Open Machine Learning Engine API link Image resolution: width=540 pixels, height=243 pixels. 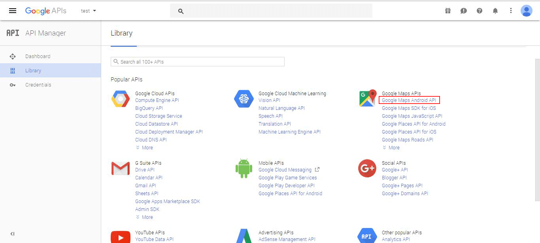click(289, 132)
